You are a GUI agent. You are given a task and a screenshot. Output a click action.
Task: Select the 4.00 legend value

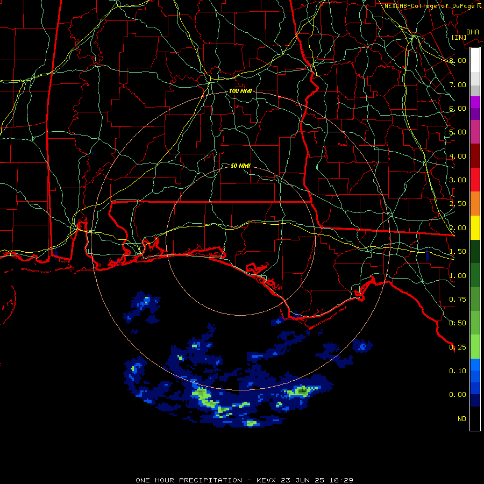pyautogui.click(x=458, y=156)
